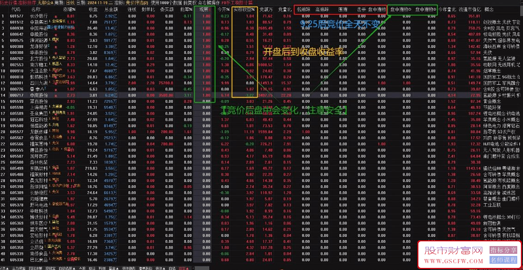Expand the 基金▲ bottom tab
Screen dimensions: 523x270
click(x=113, y=268)
